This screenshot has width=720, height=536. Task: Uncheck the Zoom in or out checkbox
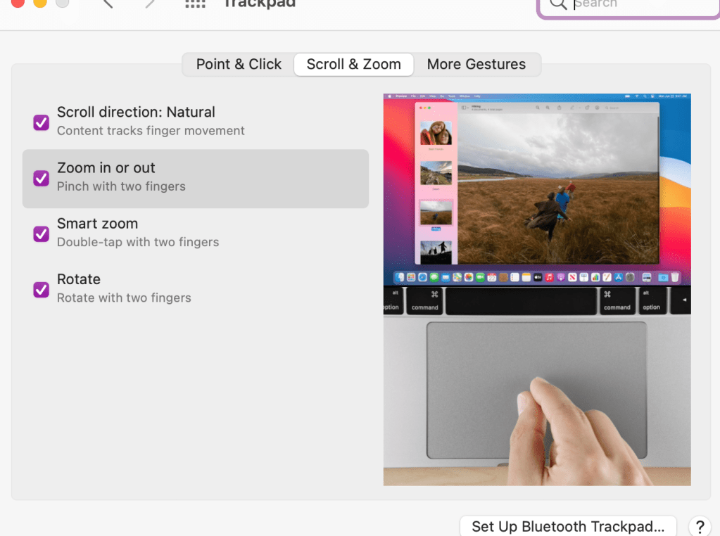[42, 178]
